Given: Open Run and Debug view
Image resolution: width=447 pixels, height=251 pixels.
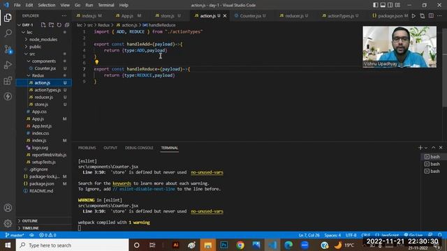Looking at the screenshot, I should click(8, 65).
